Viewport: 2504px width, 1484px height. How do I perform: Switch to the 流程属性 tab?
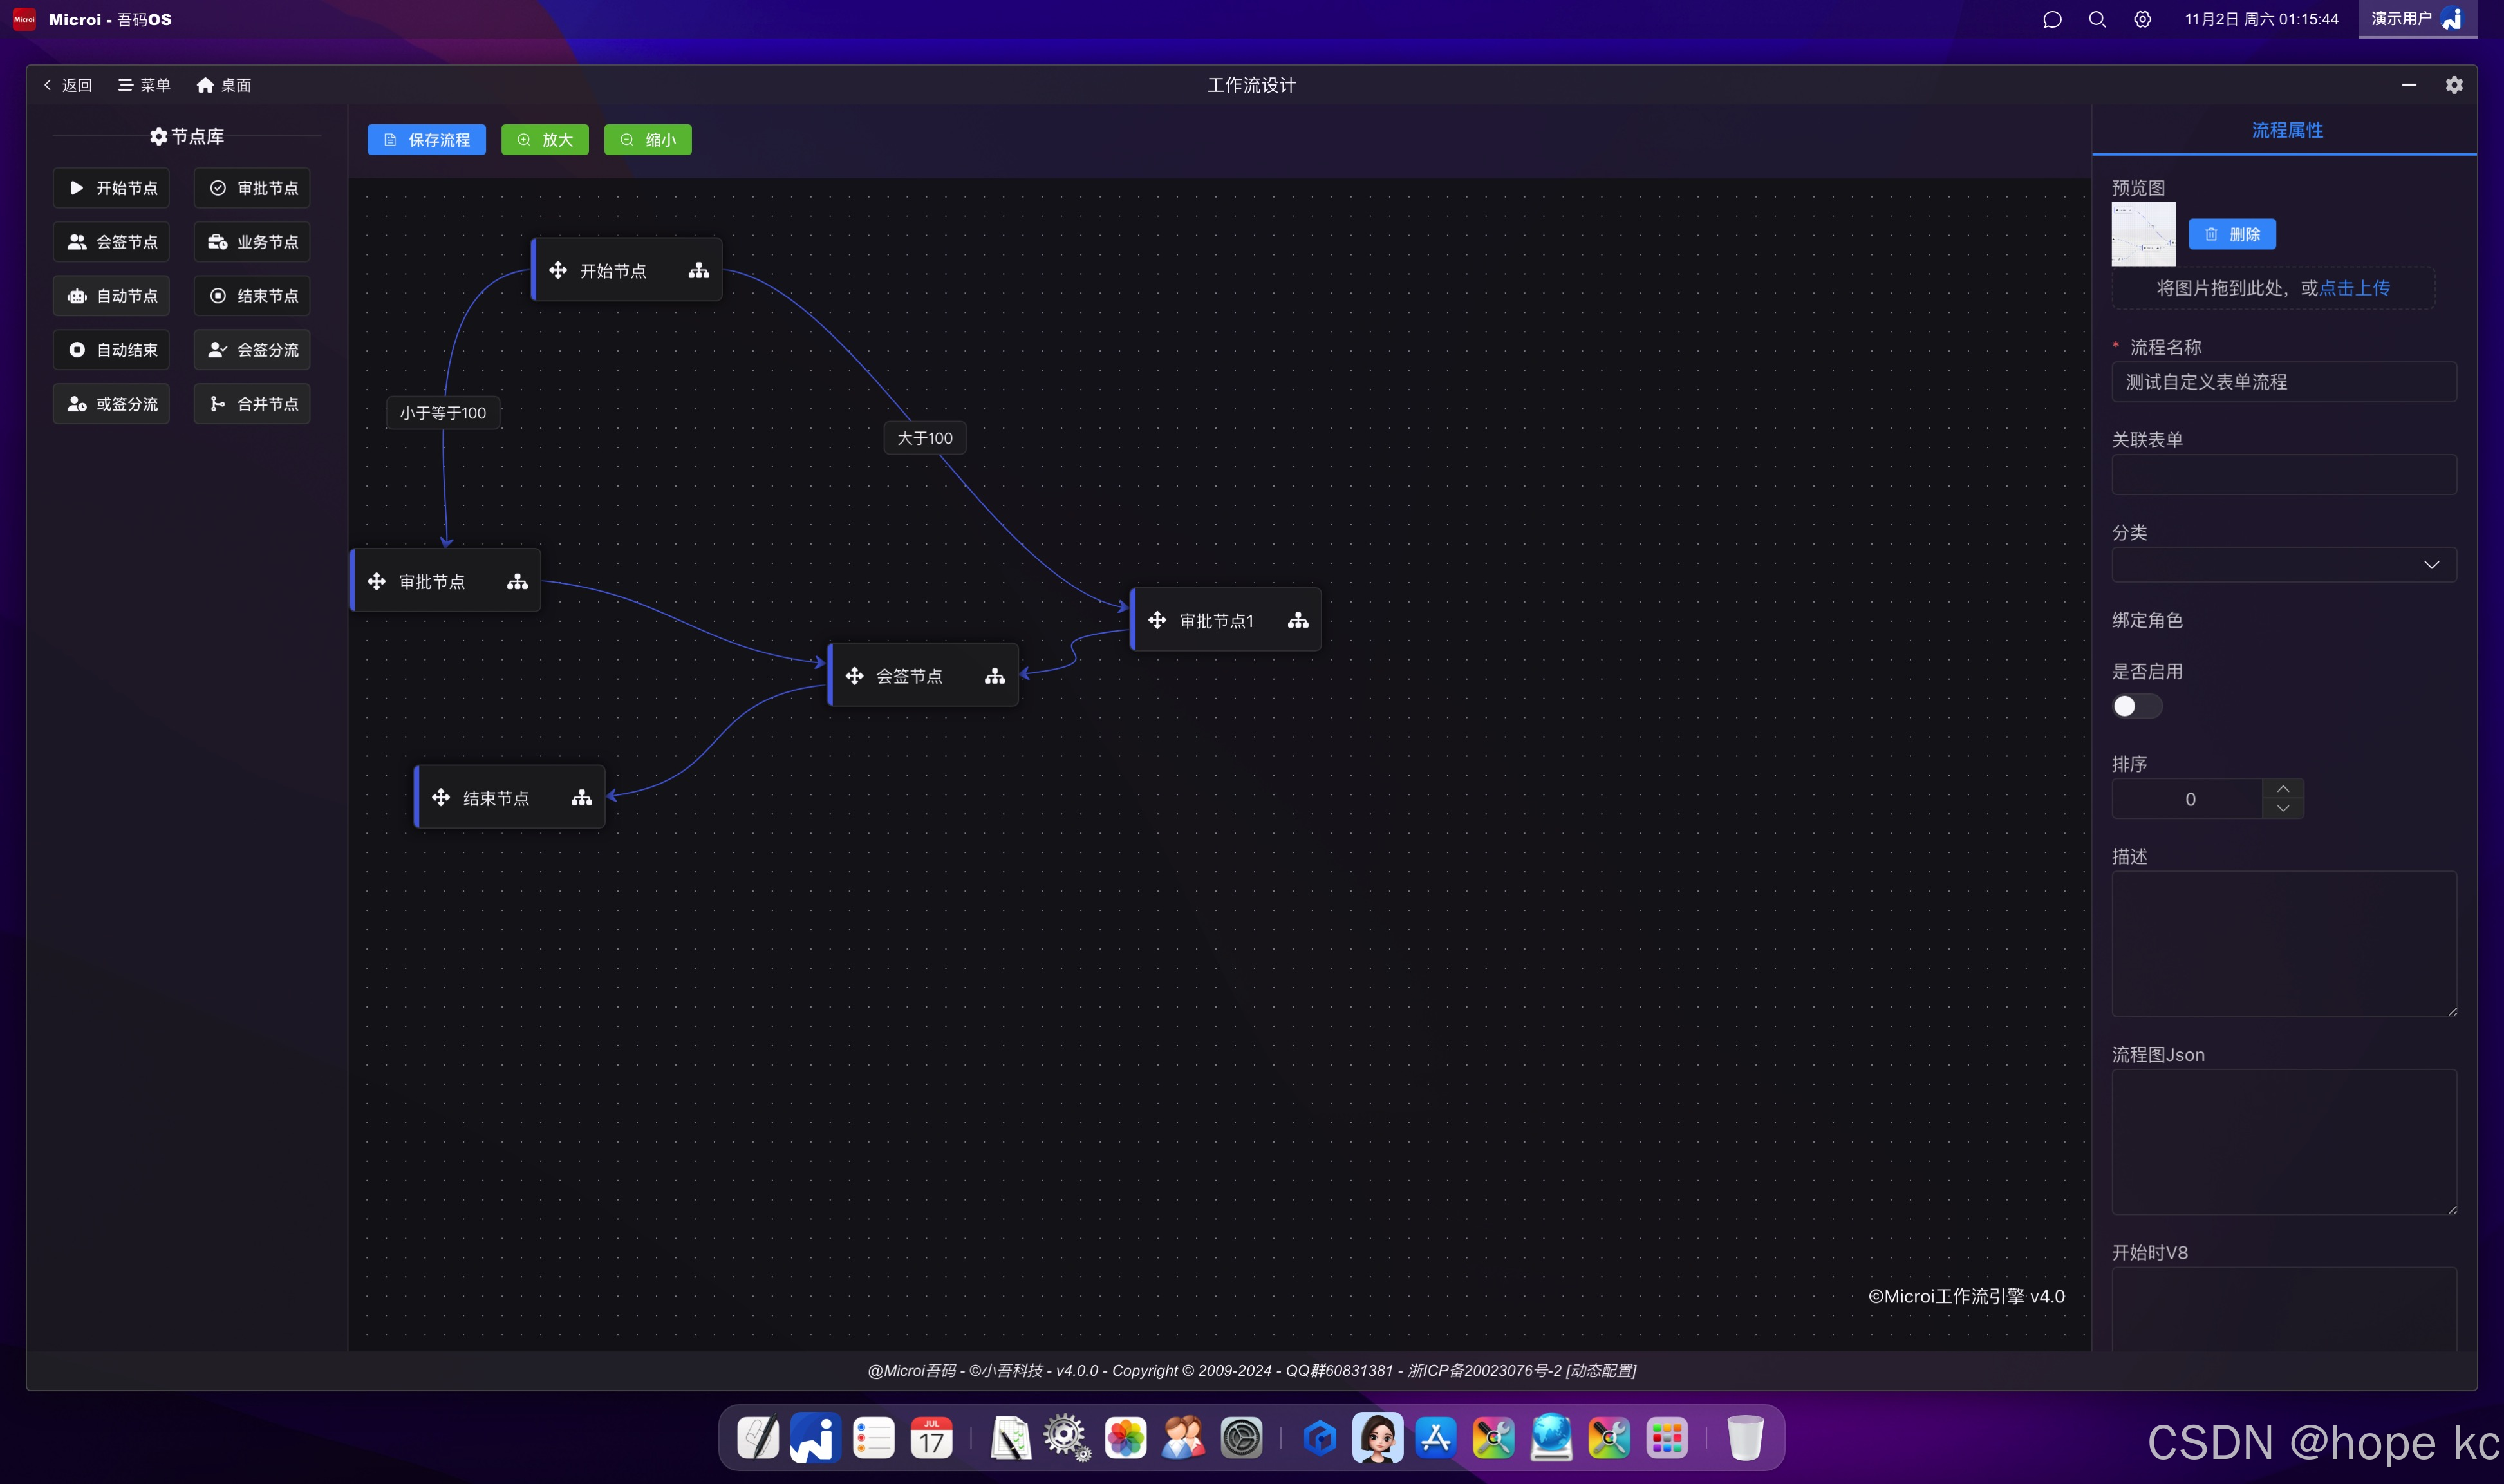coord(2286,130)
